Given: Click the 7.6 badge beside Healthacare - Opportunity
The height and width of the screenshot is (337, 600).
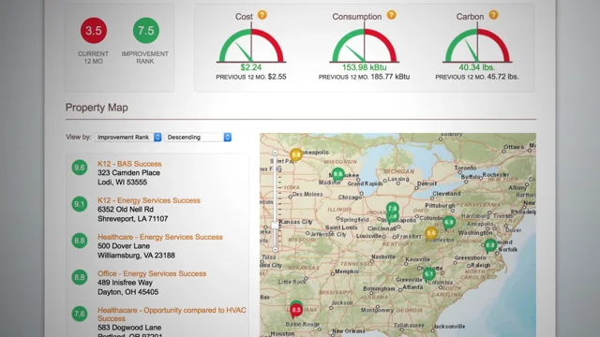Looking at the screenshot, I should [x=80, y=315].
